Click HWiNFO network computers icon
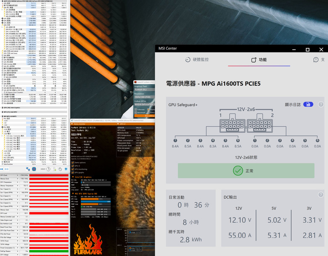The width and height of the screenshot is (328, 256). (28, 169)
